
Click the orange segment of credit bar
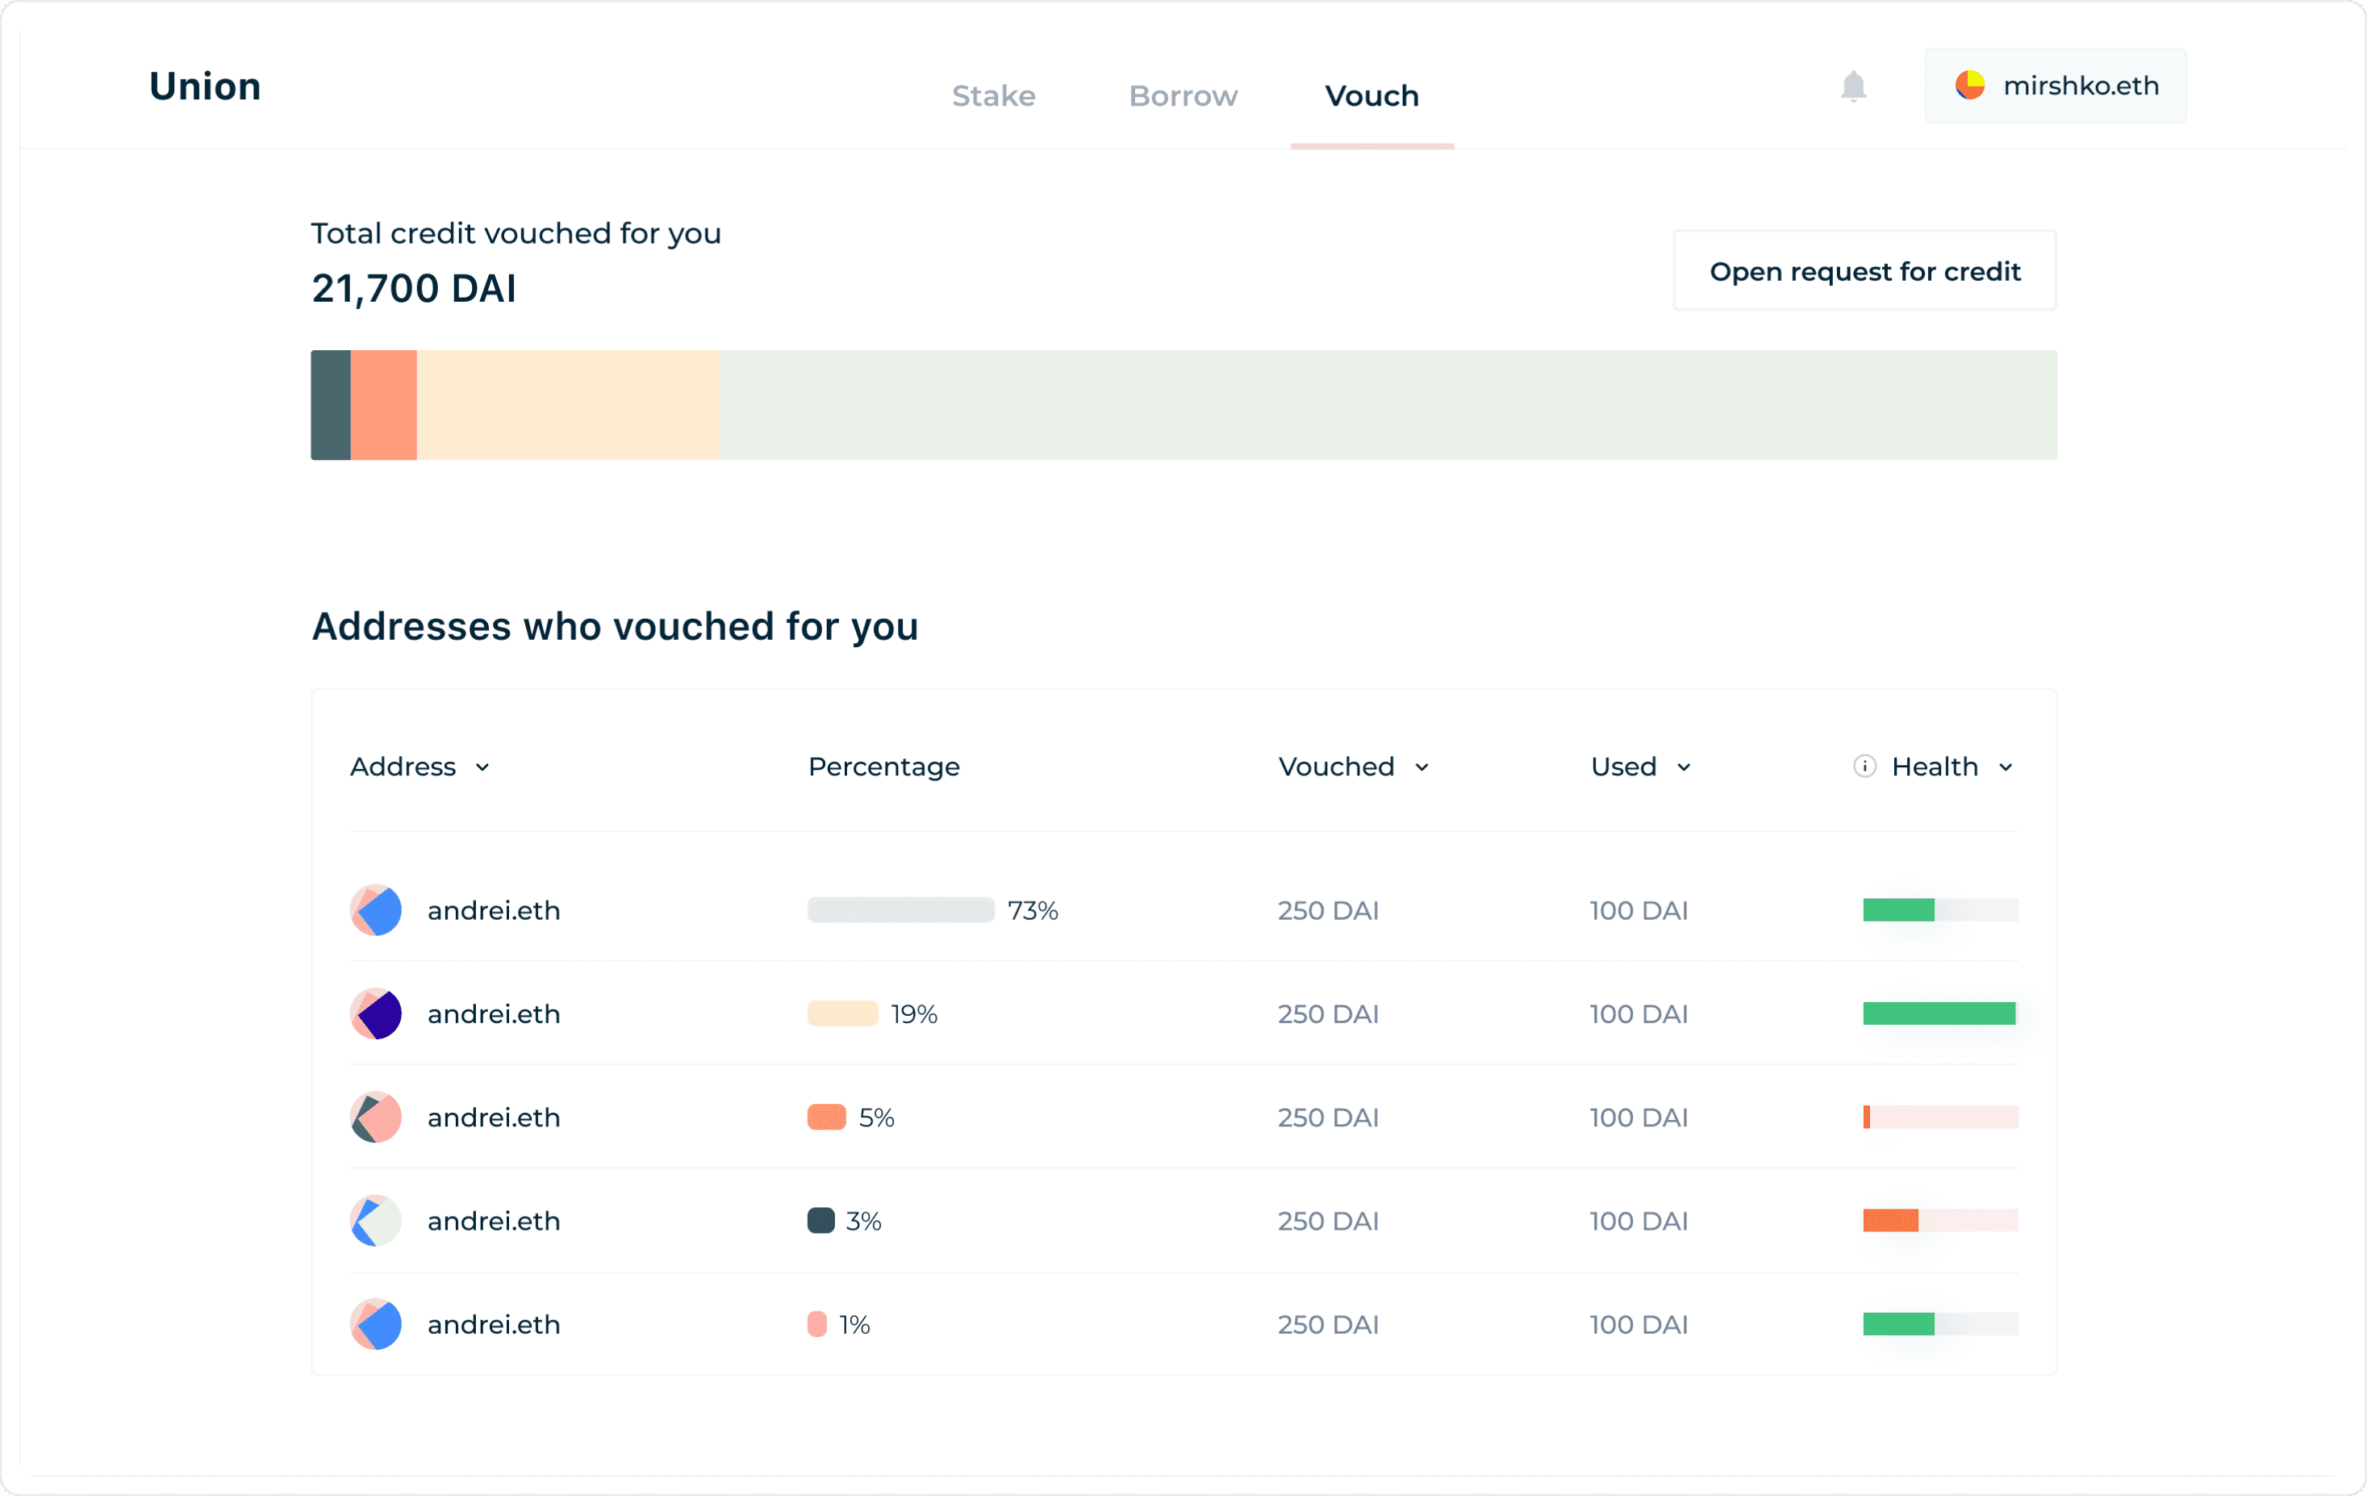384,405
